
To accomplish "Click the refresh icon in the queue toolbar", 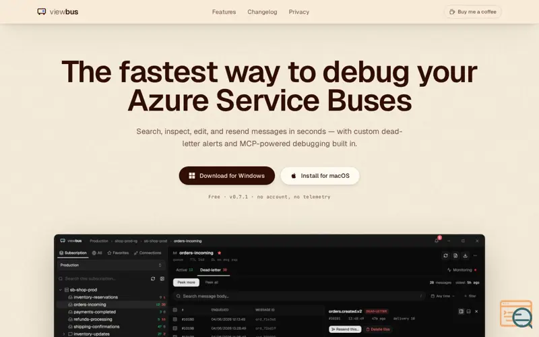I will 445,255.
